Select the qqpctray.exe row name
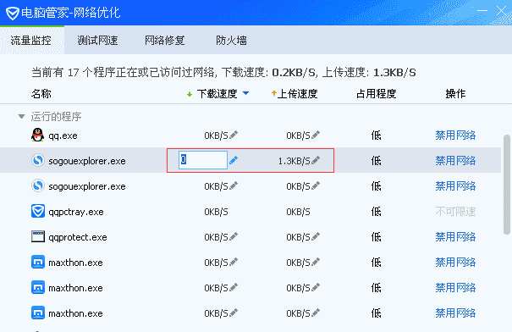 pos(76,212)
